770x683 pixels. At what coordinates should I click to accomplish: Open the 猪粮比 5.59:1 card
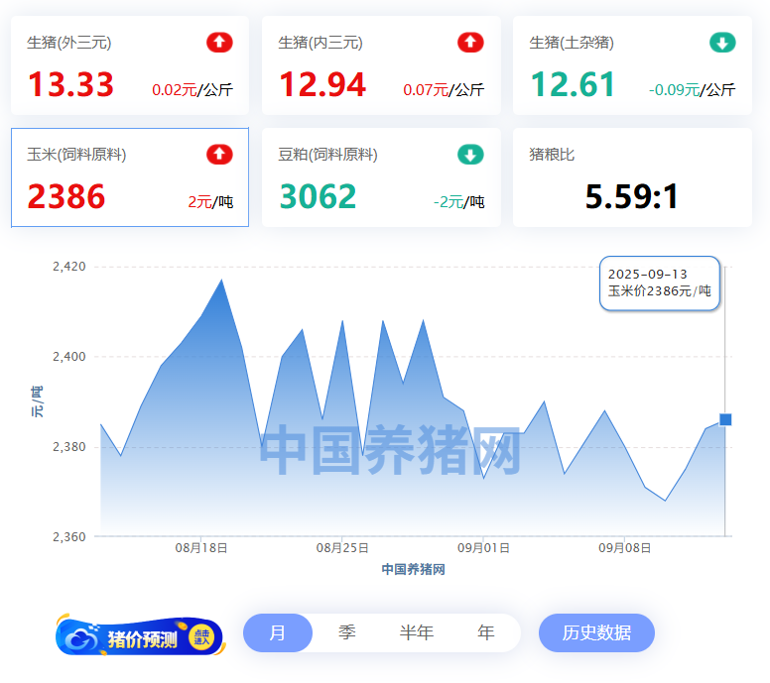[x=632, y=177]
